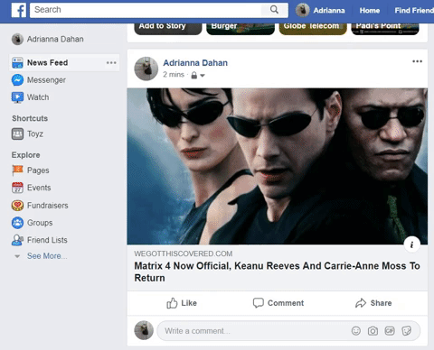This screenshot has width=434, height=350.
Task: Click the top bar profile avatar
Action: 302,11
